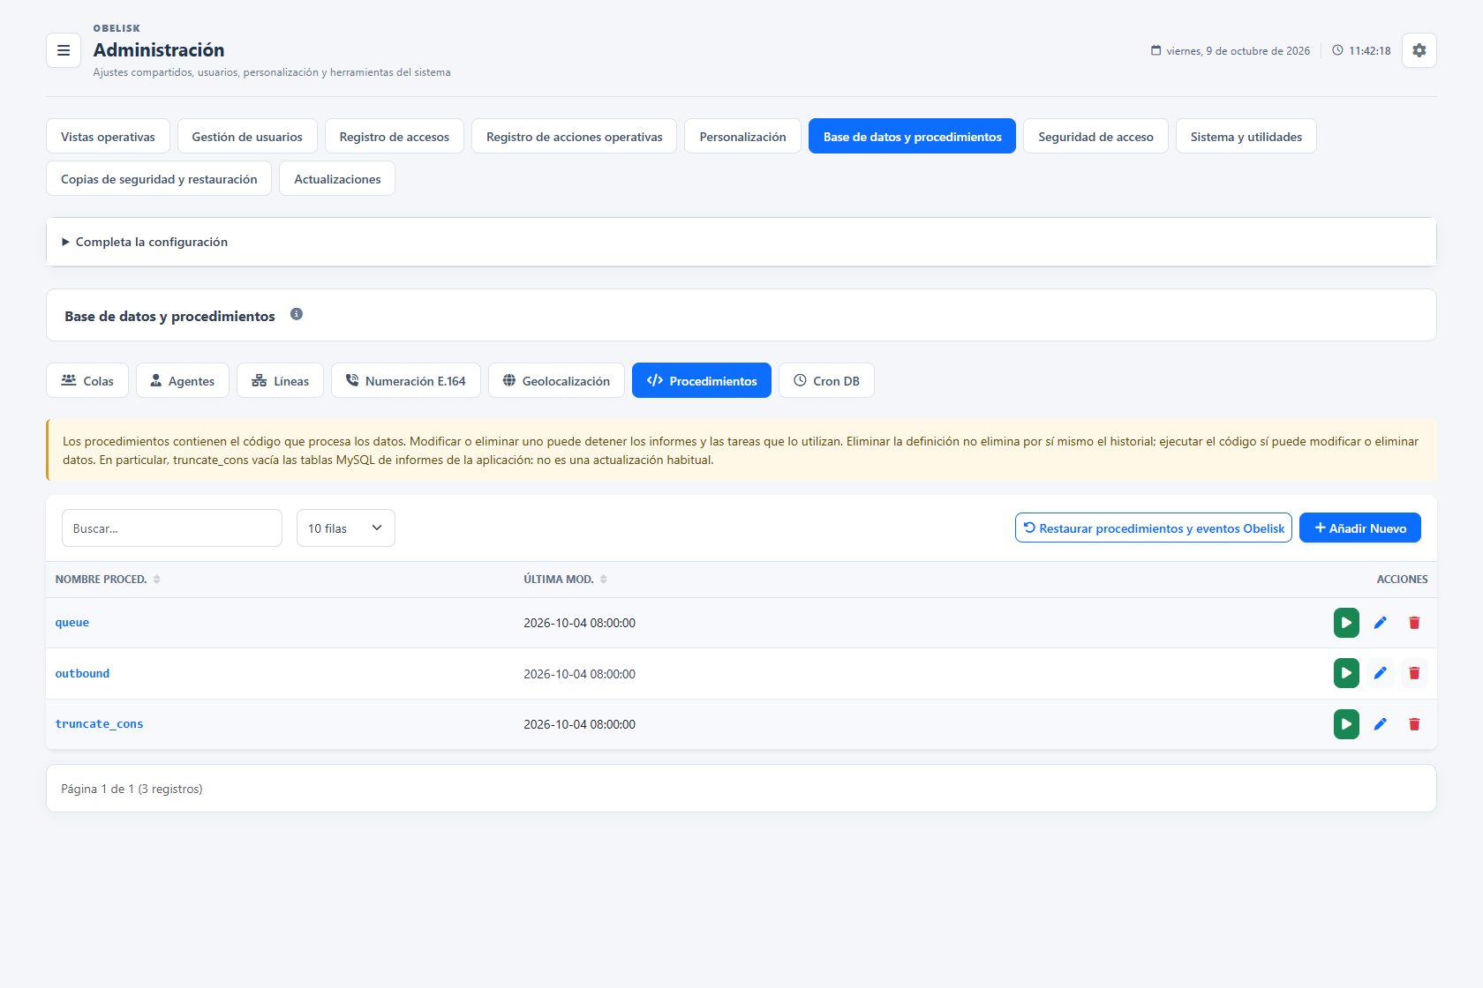The height and width of the screenshot is (988, 1483).
Task: Edit the outbound procedure
Action: click(x=1381, y=673)
